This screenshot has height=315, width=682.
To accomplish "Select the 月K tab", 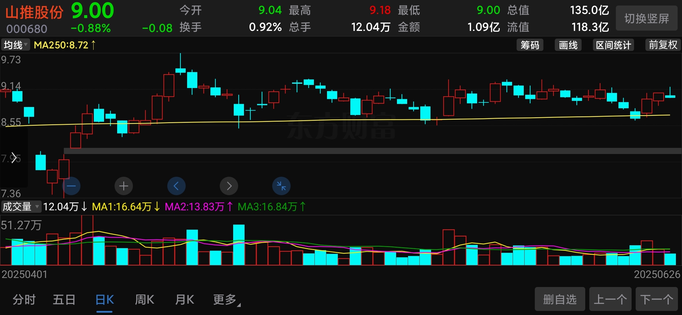I will (184, 300).
